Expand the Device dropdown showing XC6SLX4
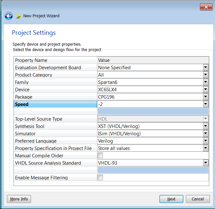Viewport: 215px width, 209px height. click(205, 90)
